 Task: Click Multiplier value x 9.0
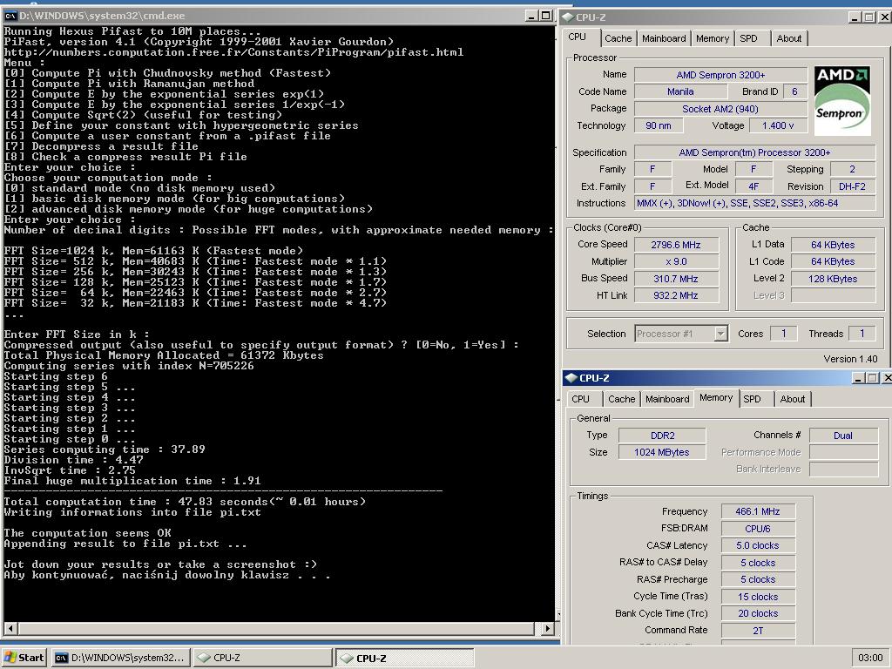coord(676,261)
